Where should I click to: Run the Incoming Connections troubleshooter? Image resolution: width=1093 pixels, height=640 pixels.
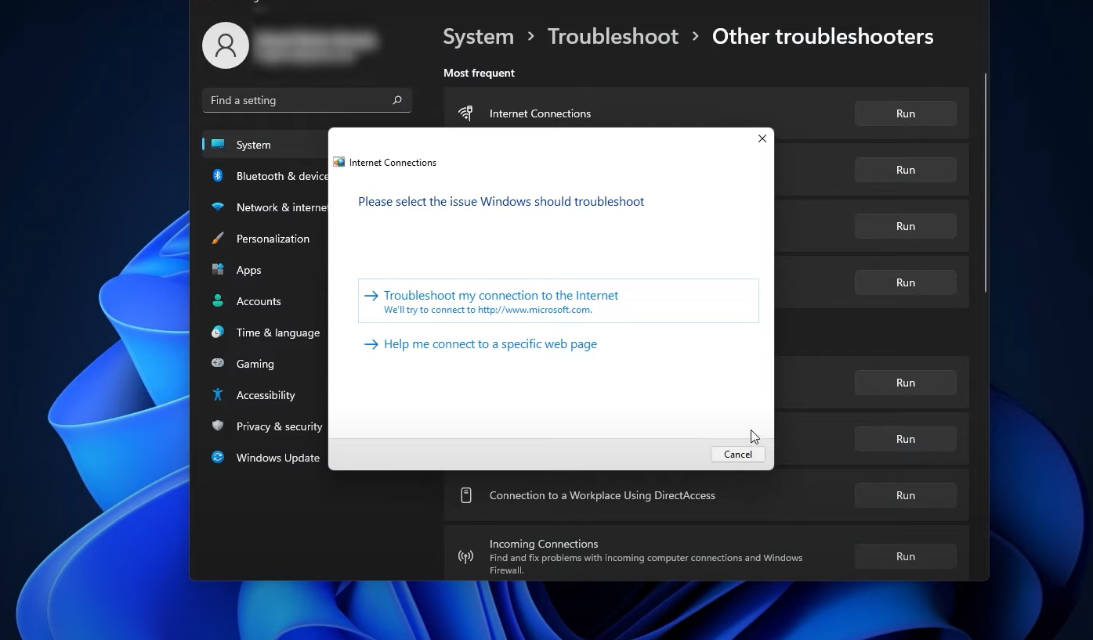(x=905, y=556)
